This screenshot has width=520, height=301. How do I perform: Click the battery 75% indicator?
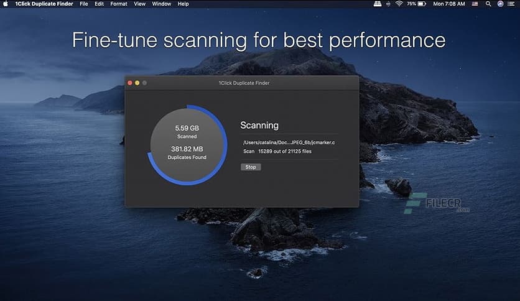tap(417, 4)
